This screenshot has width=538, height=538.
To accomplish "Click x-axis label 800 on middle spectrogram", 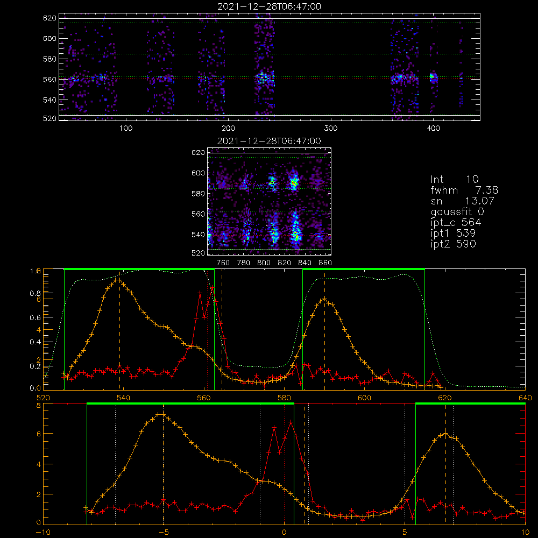I will (264, 263).
